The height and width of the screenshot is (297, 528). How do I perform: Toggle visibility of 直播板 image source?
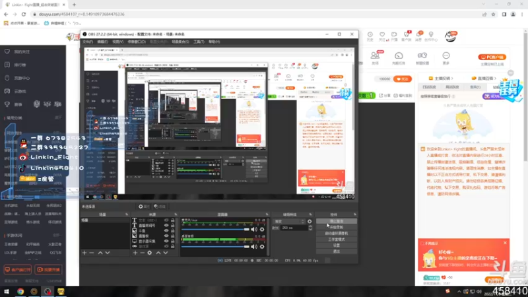[x=166, y=236]
